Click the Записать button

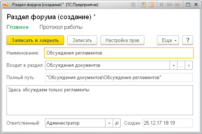[x=82, y=40]
